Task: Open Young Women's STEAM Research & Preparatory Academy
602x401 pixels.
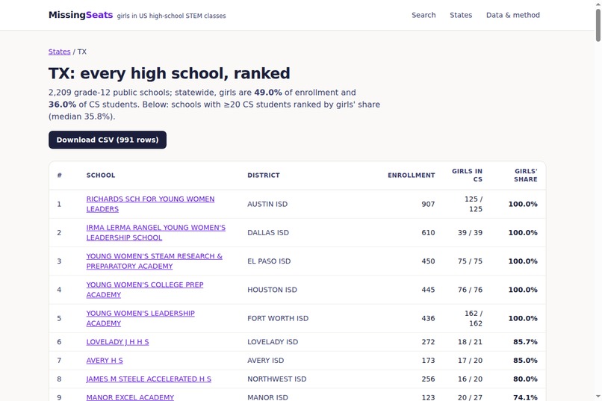Action: pos(155,261)
